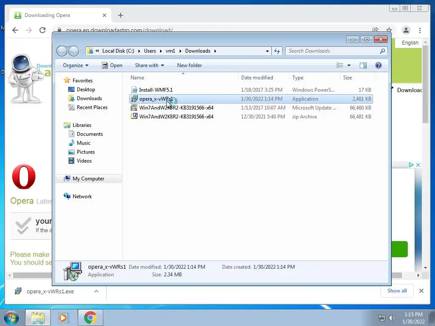Expand options for opera_x-vWRs1.exe download
Image resolution: width=435 pixels, height=326 pixels.
pos(96,291)
